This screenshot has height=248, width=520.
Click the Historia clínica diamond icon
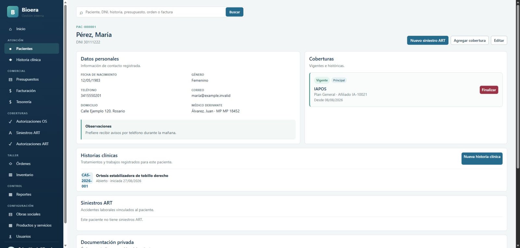(10, 60)
